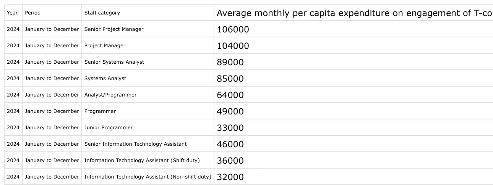Click the 32000 expenditure value

click(x=230, y=177)
